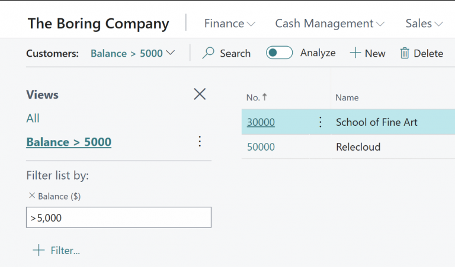Click the Delete trash can icon

[x=405, y=53]
